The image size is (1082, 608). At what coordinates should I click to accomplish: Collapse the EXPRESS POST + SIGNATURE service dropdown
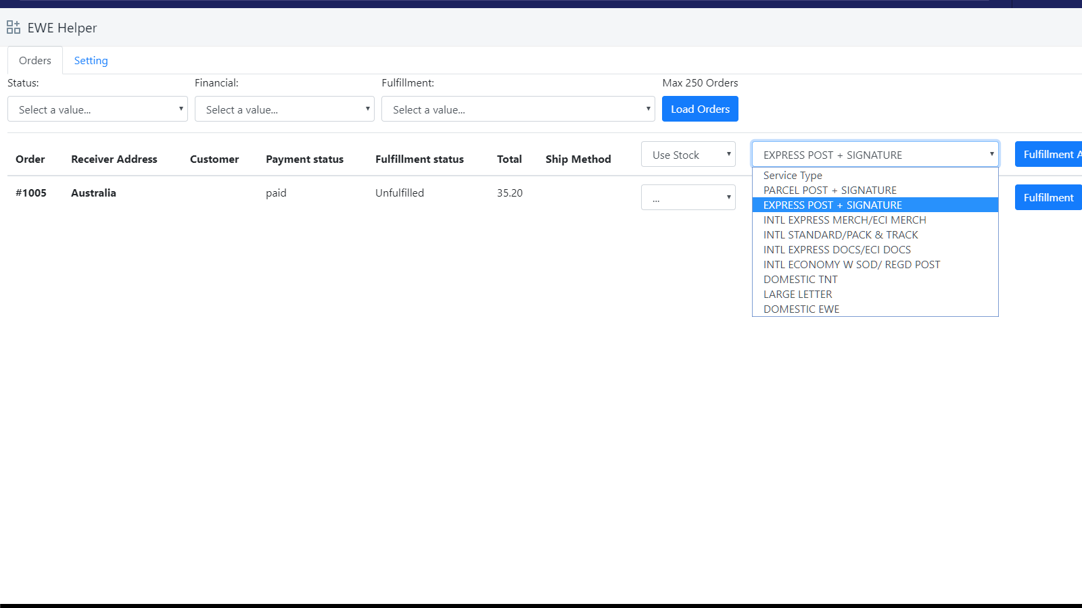(875, 154)
